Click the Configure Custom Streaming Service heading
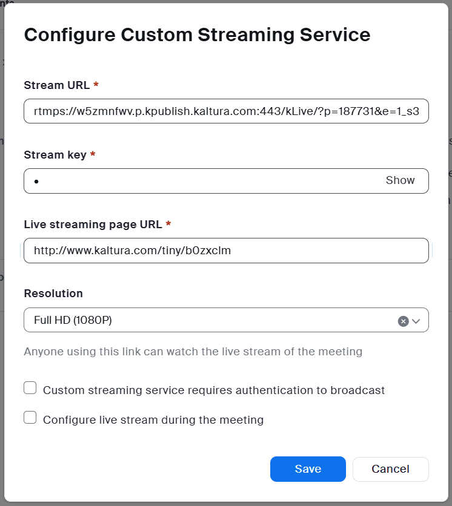 (x=197, y=34)
